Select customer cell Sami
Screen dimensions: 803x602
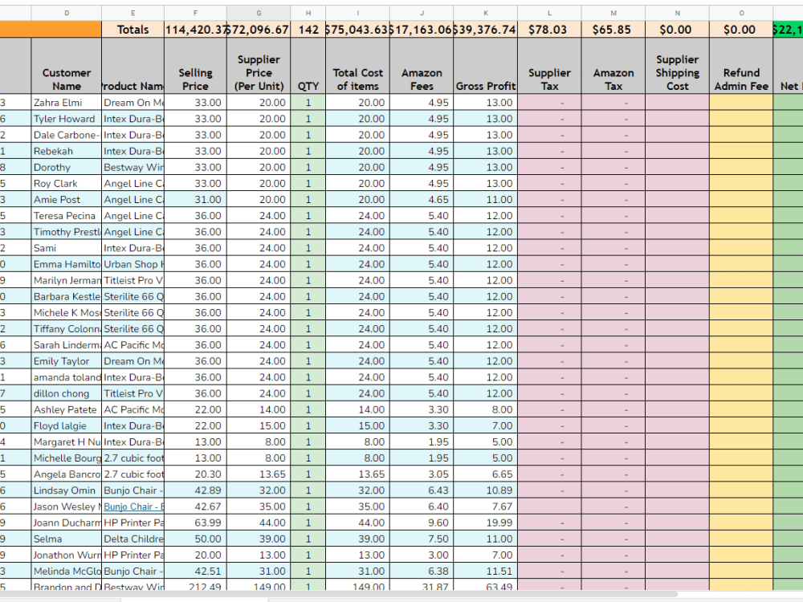[67, 248]
